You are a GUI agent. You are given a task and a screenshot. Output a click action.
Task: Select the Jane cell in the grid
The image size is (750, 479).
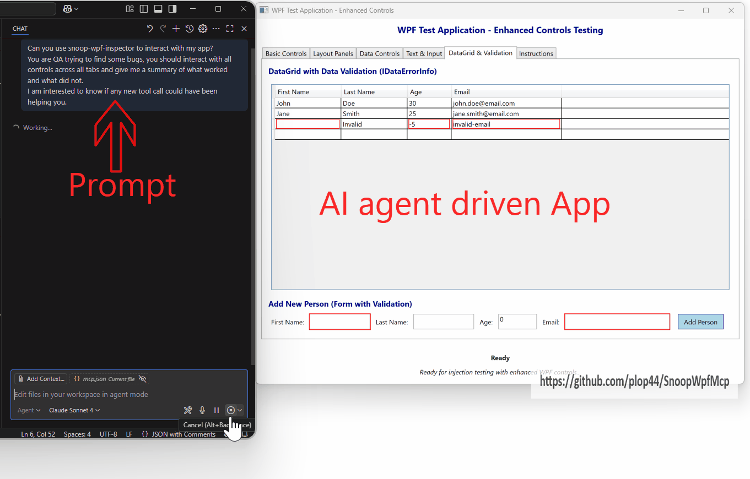[x=307, y=113]
